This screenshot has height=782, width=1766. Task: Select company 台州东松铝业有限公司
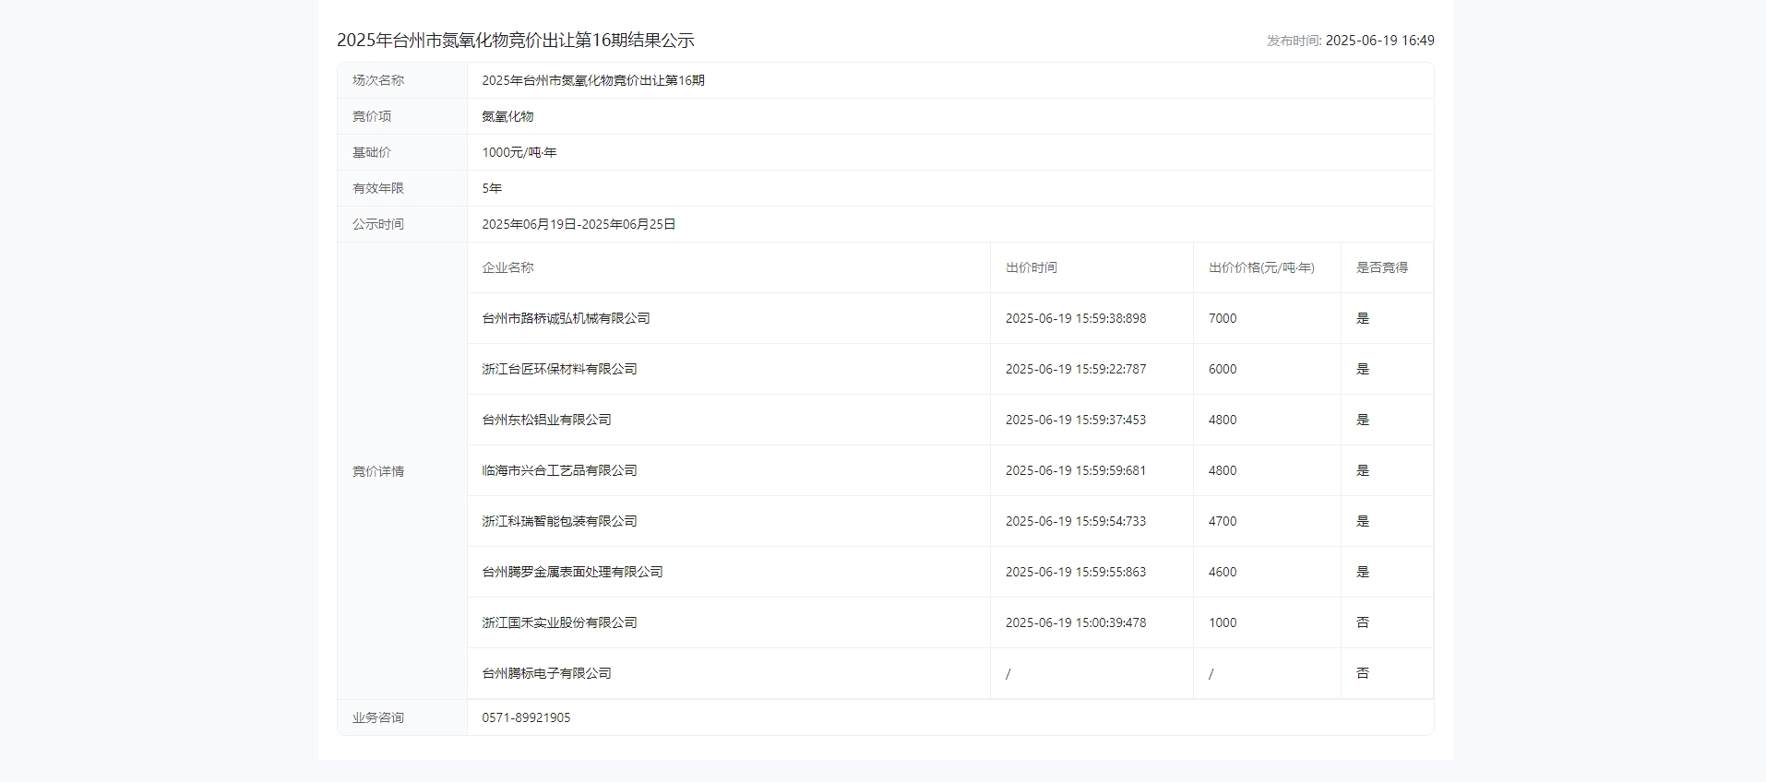pyautogui.click(x=546, y=420)
